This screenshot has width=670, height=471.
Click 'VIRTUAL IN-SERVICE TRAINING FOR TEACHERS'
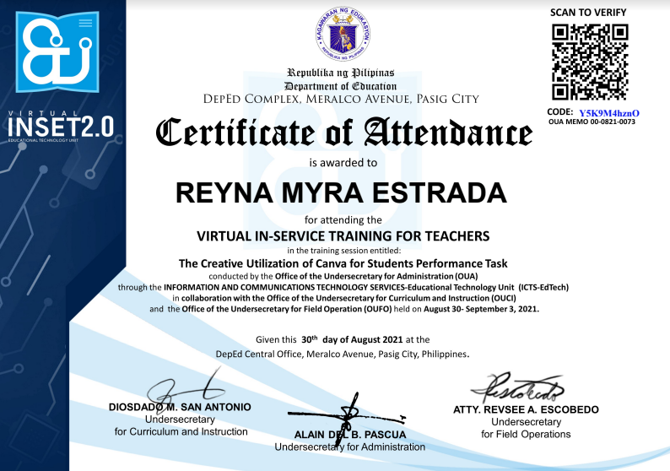pos(343,236)
